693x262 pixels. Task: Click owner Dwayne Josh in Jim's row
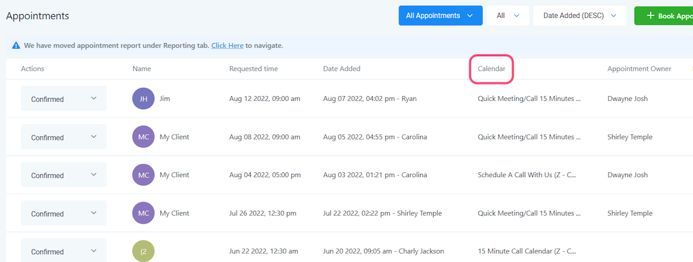pos(627,99)
